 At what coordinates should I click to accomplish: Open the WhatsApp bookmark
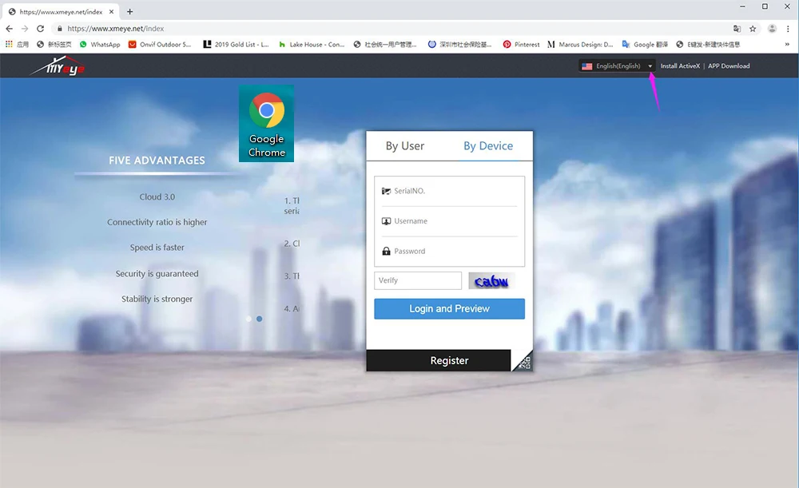click(100, 44)
